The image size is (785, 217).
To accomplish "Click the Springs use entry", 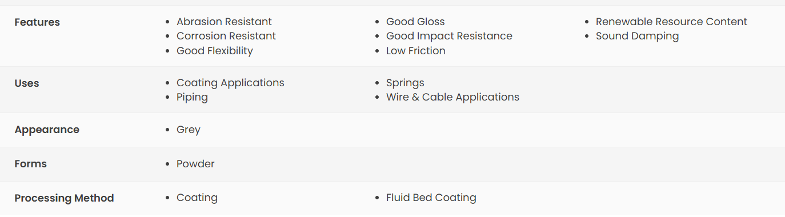I will 405,83.
